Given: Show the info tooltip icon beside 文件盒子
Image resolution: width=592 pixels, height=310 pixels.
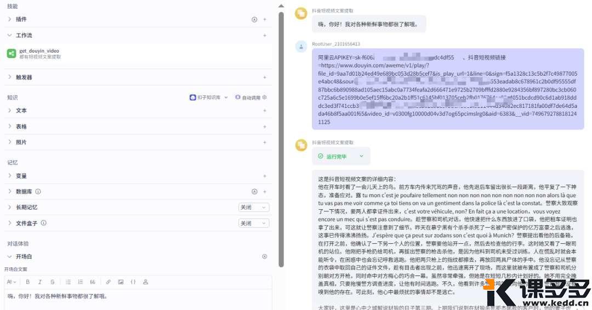Looking at the screenshot, I should click(x=43, y=223).
